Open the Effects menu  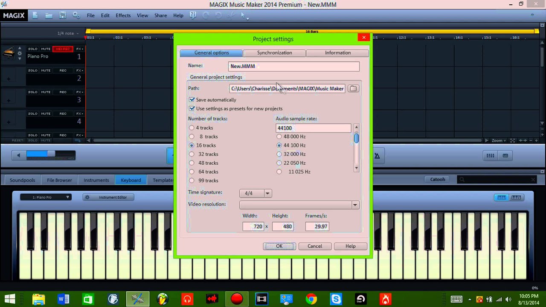tap(123, 15)
